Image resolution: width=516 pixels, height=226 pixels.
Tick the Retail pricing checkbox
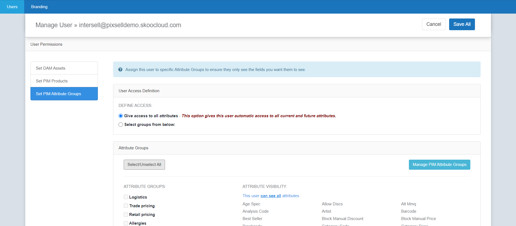126,214
